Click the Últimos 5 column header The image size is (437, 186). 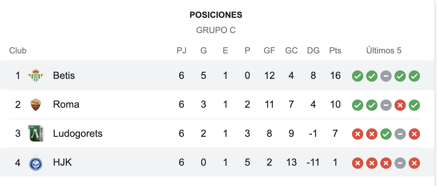point(384,51)
